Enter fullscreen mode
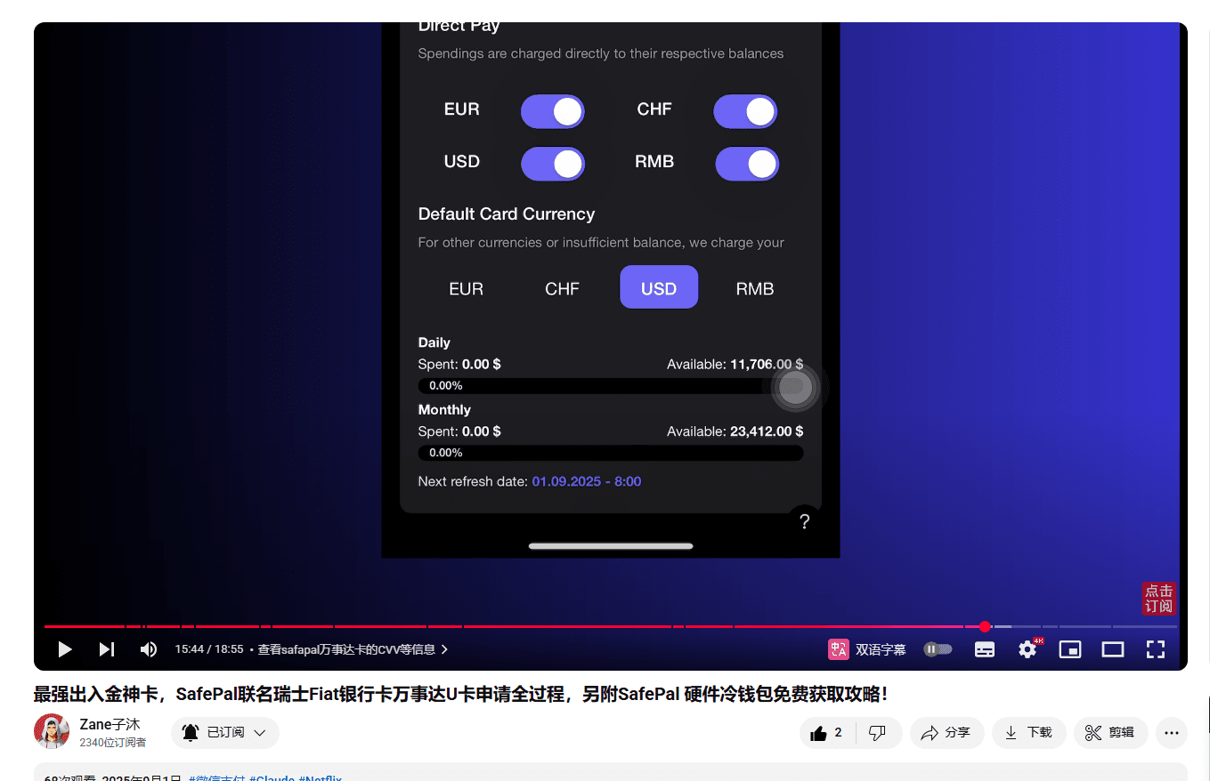 pos(1156,649)
